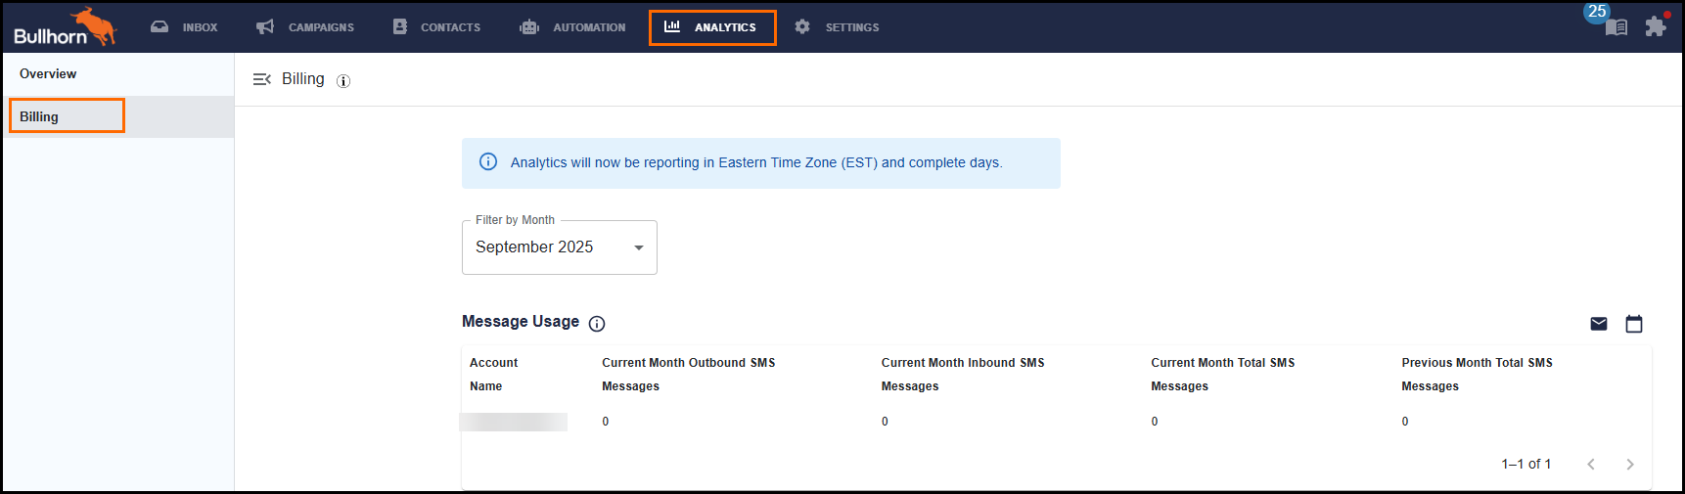Click the calendar icon above the table

[1634, 324]
